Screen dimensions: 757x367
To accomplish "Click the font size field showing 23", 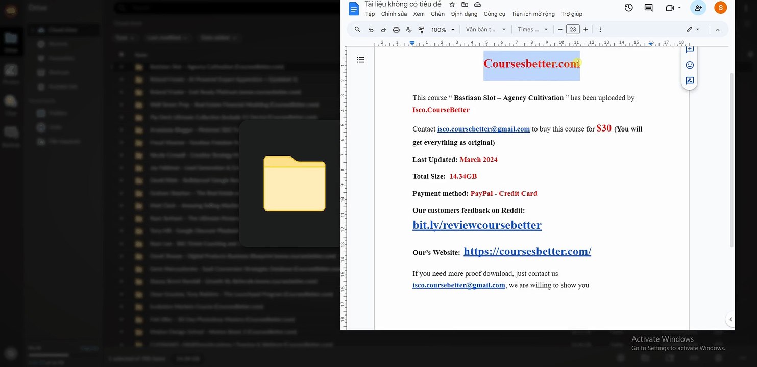I will 573,30.
